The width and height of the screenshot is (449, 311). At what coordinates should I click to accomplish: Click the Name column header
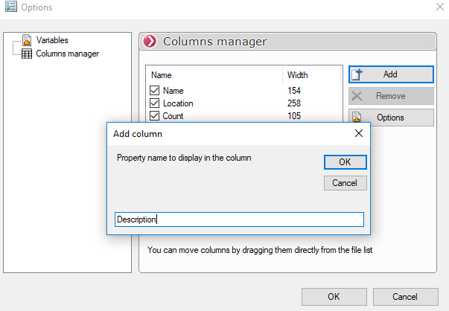point(162,75)
